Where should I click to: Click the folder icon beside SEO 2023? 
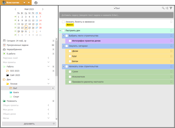click(x=7, y=71)
